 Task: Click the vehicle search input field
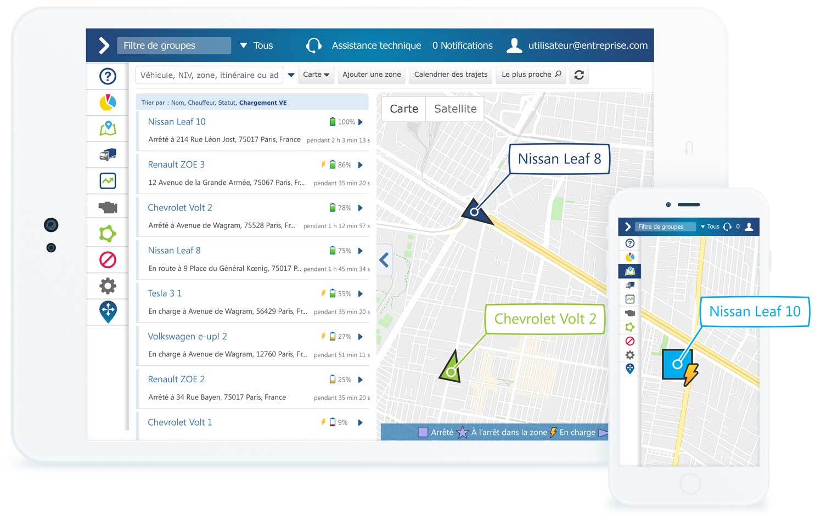(x=209, y=75)
